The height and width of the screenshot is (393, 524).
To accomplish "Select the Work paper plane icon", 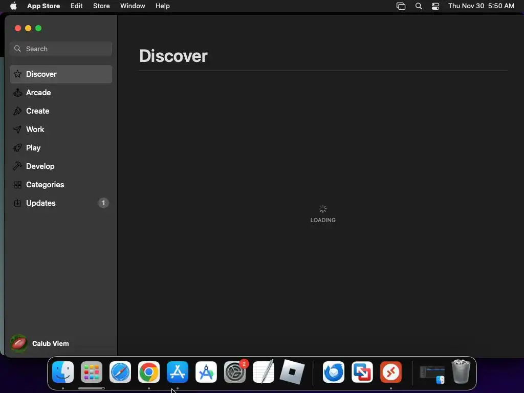I will coord(17,129).
